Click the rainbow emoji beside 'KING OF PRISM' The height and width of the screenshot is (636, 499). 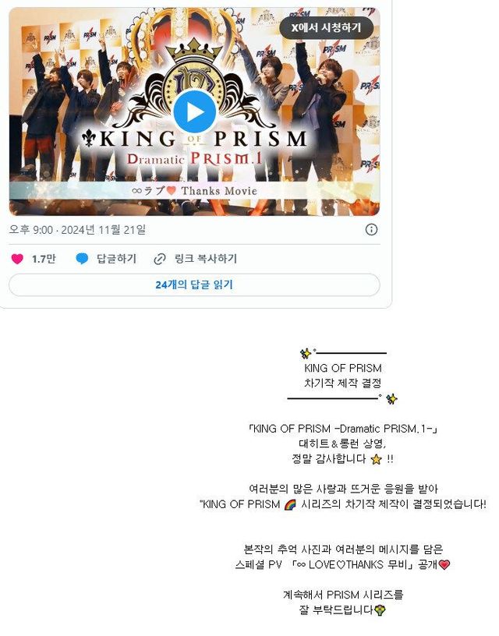290,505
